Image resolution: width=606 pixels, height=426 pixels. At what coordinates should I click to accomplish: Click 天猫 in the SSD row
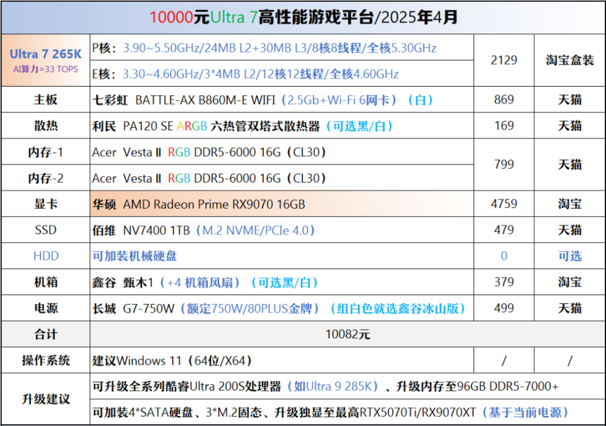569,230
